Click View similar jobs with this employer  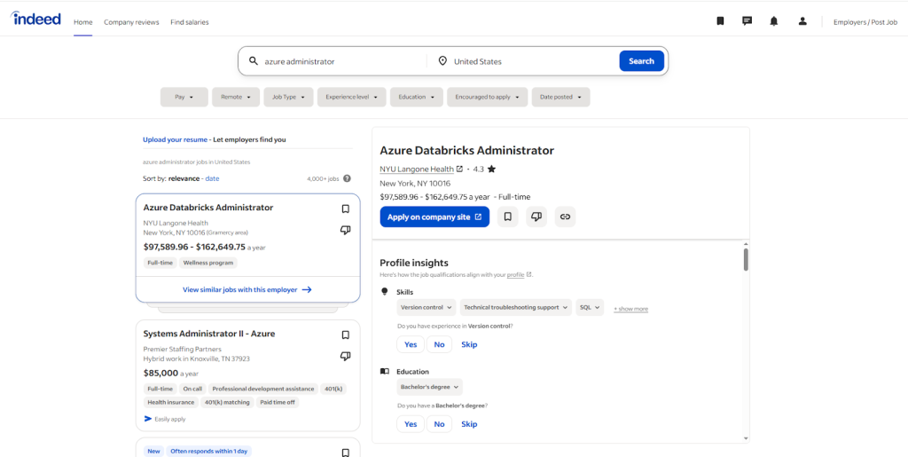pos(247,289)
